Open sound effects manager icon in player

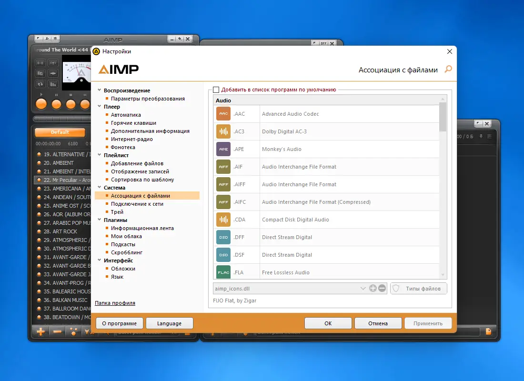53,63
